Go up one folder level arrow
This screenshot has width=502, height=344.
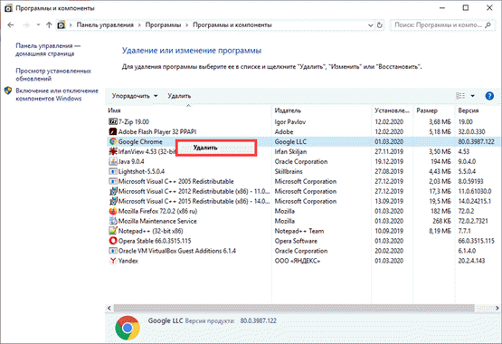pos(49,25)
